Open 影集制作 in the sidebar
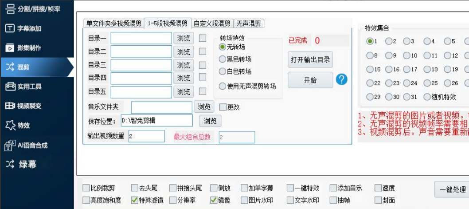Viewport: 469px width, 209px height. 29,48
